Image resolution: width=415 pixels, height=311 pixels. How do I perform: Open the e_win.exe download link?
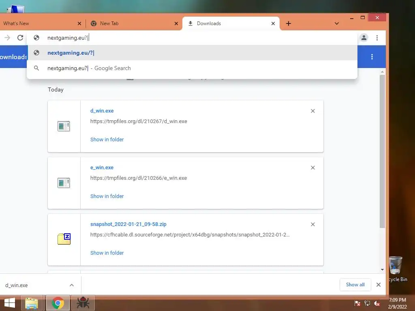(x=102, y=167)
